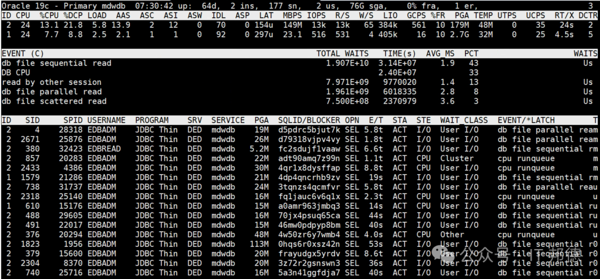Viewport: 600px width, 279px height.
Task: Click the 'Cluster' wait class entry
Action: 457,158
